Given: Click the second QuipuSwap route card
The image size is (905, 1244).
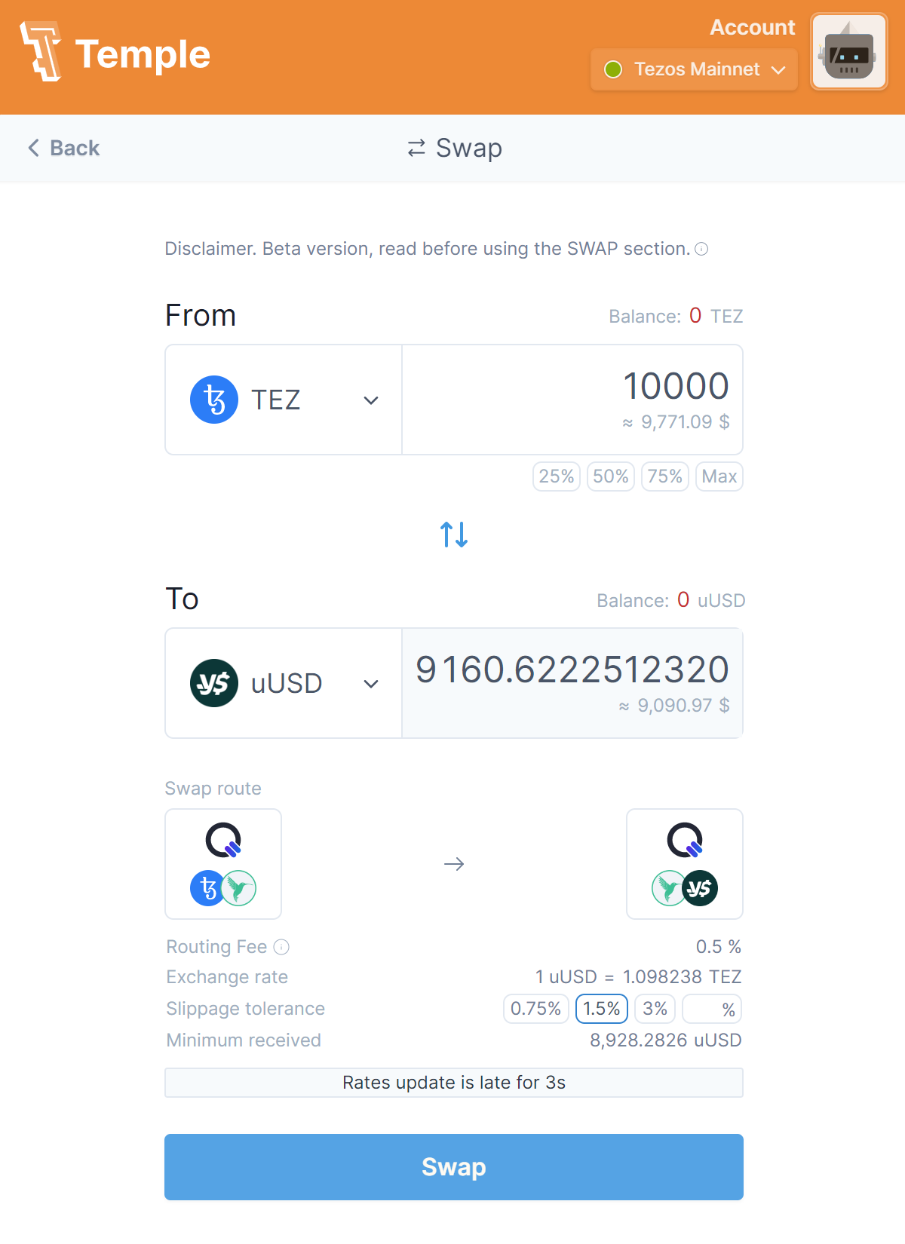Looking at the screenshot, I should pyautogui.click(x=685, y=864).
